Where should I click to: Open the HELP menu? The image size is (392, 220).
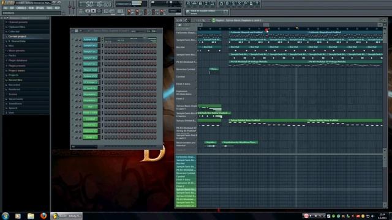(x=57, y=8)
